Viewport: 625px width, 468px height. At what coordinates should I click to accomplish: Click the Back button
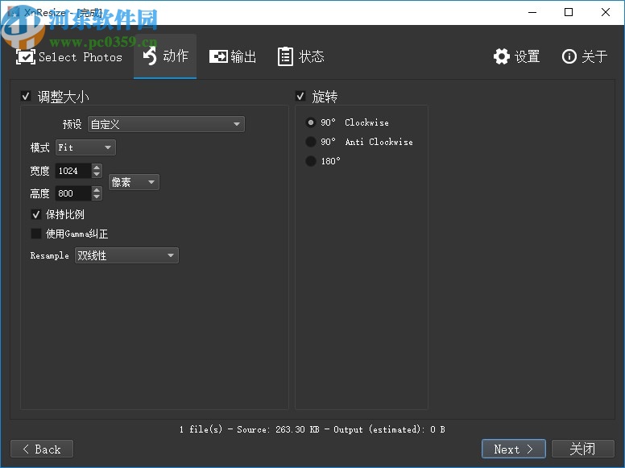(42, 449)
